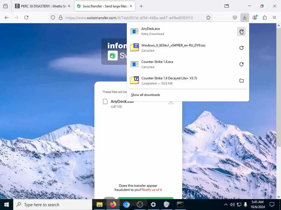Image resolution: width=281 pixels, height=210 pixels.
Task: Open tracking protection shield panel
Action: 53,17
